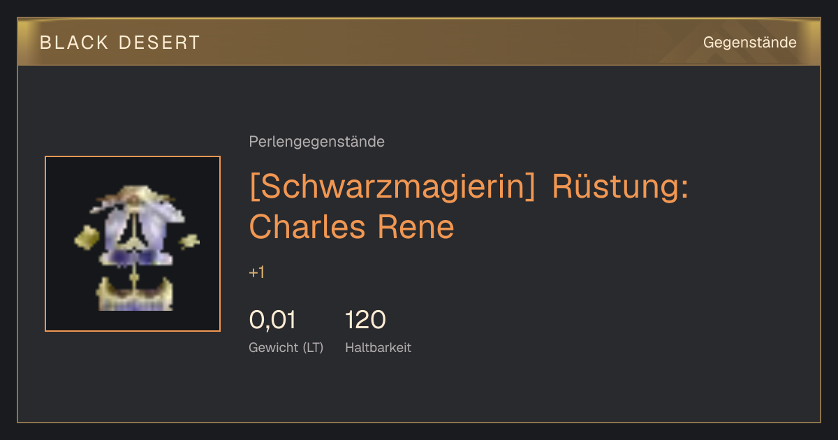Click the word Rüstung: in title
838x440 pixels.
(x=620, y=186)
